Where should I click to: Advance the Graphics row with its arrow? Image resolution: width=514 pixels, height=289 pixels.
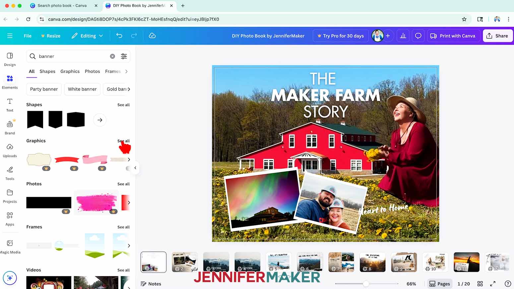pyautogui.click(x=129, y=159)
